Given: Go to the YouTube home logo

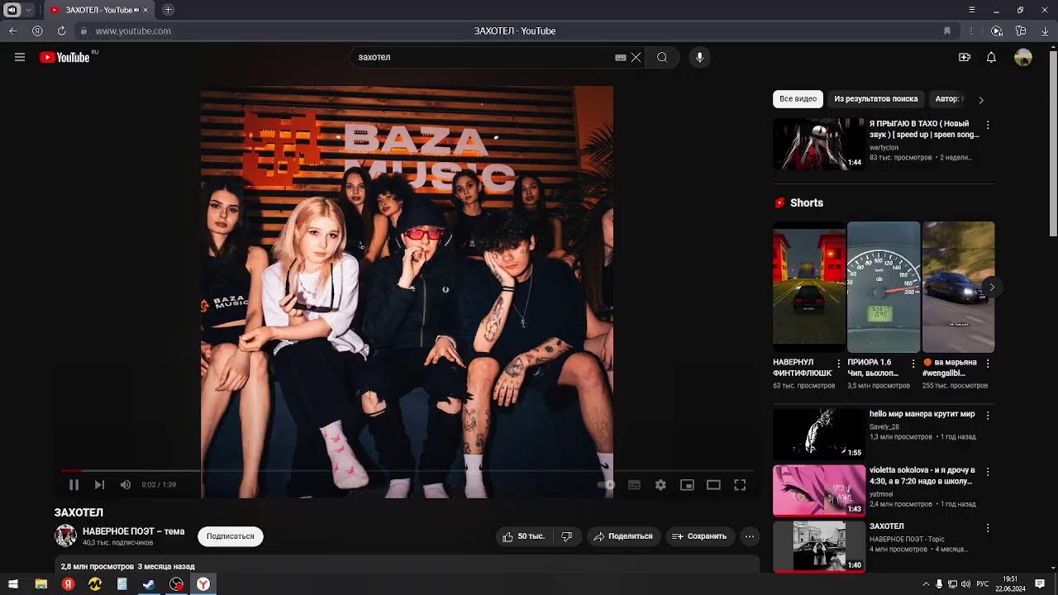Looking at the screenshot, I should pyautogui.click(x=64, y=57).
